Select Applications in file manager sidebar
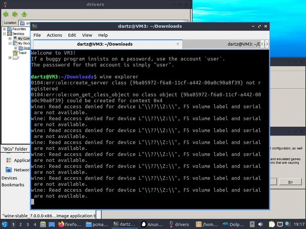The width and height of the screenshot is (306, 229). (18, 160)
